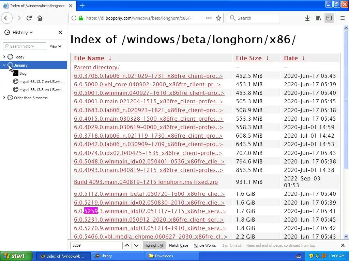Download 6.0.5000.0.vbl_core build file
The height and width of the screenshot is (261, 349).
(x=147, y=84)
